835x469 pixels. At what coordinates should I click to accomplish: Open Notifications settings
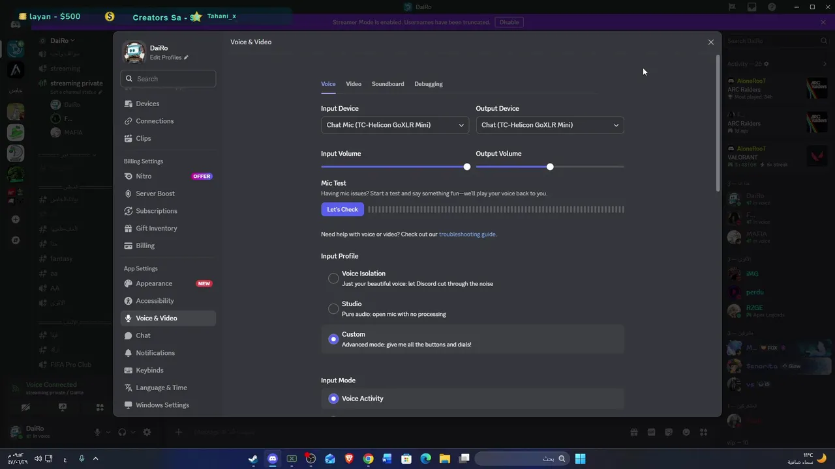168,353
